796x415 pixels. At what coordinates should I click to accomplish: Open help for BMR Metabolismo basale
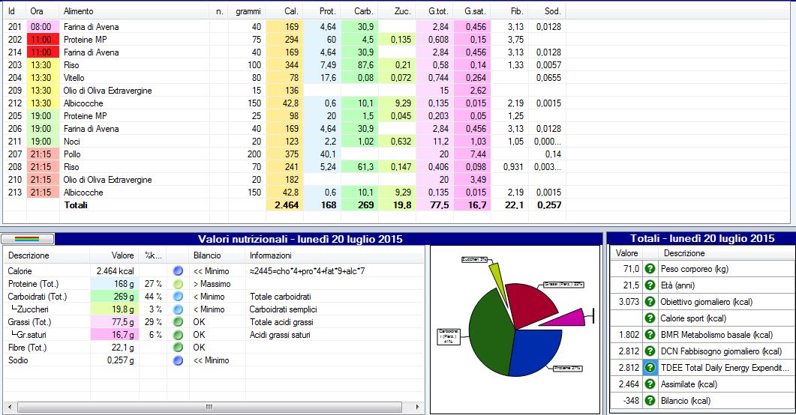[x=650, y=335]
